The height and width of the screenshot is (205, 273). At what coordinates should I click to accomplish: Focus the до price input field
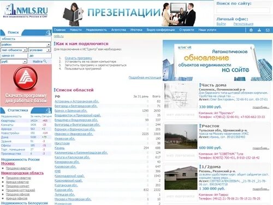(40, 56)
